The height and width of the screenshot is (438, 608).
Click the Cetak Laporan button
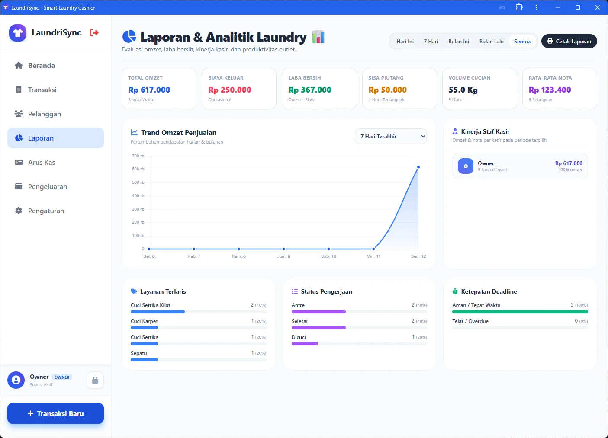tap(569, 42)
